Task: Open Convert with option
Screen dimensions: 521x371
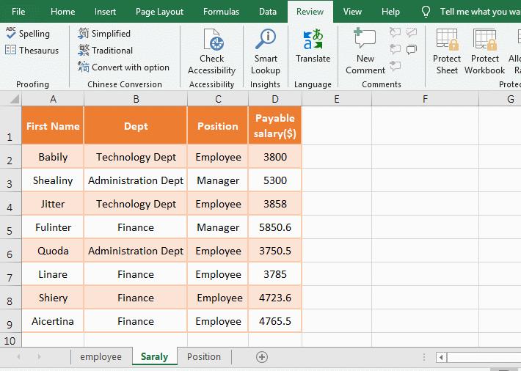Action: (x=123, y=67)
